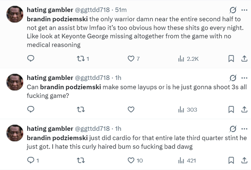This screenshot has width=251, height=170.
Task: Bookmark the Keyonte George tweet
Action: pyautogui.click(x=231, y=59)
